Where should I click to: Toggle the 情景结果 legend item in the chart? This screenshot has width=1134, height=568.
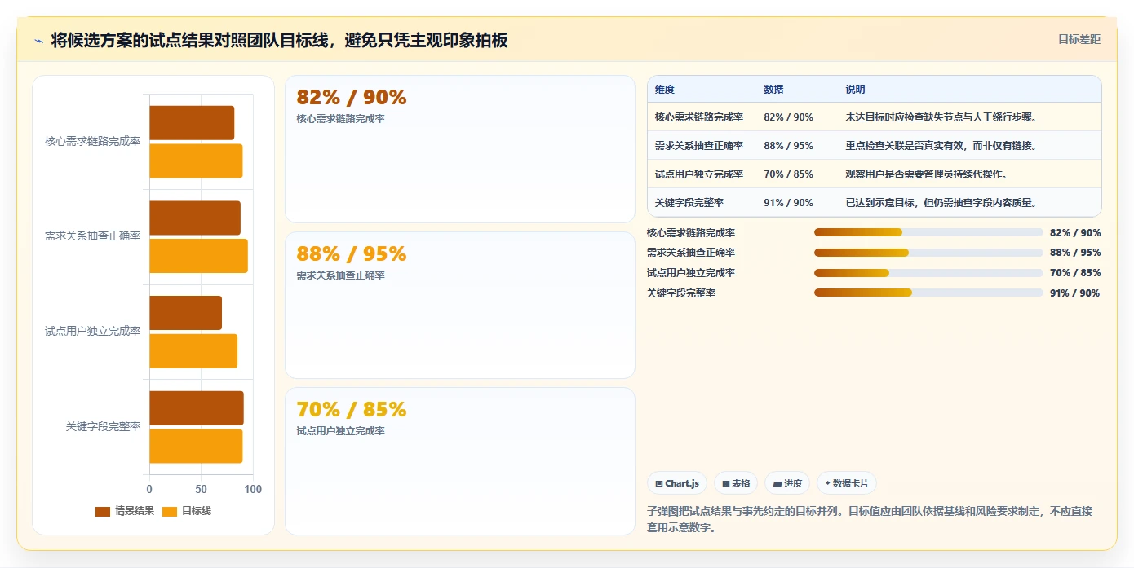[x=124, y=511]
